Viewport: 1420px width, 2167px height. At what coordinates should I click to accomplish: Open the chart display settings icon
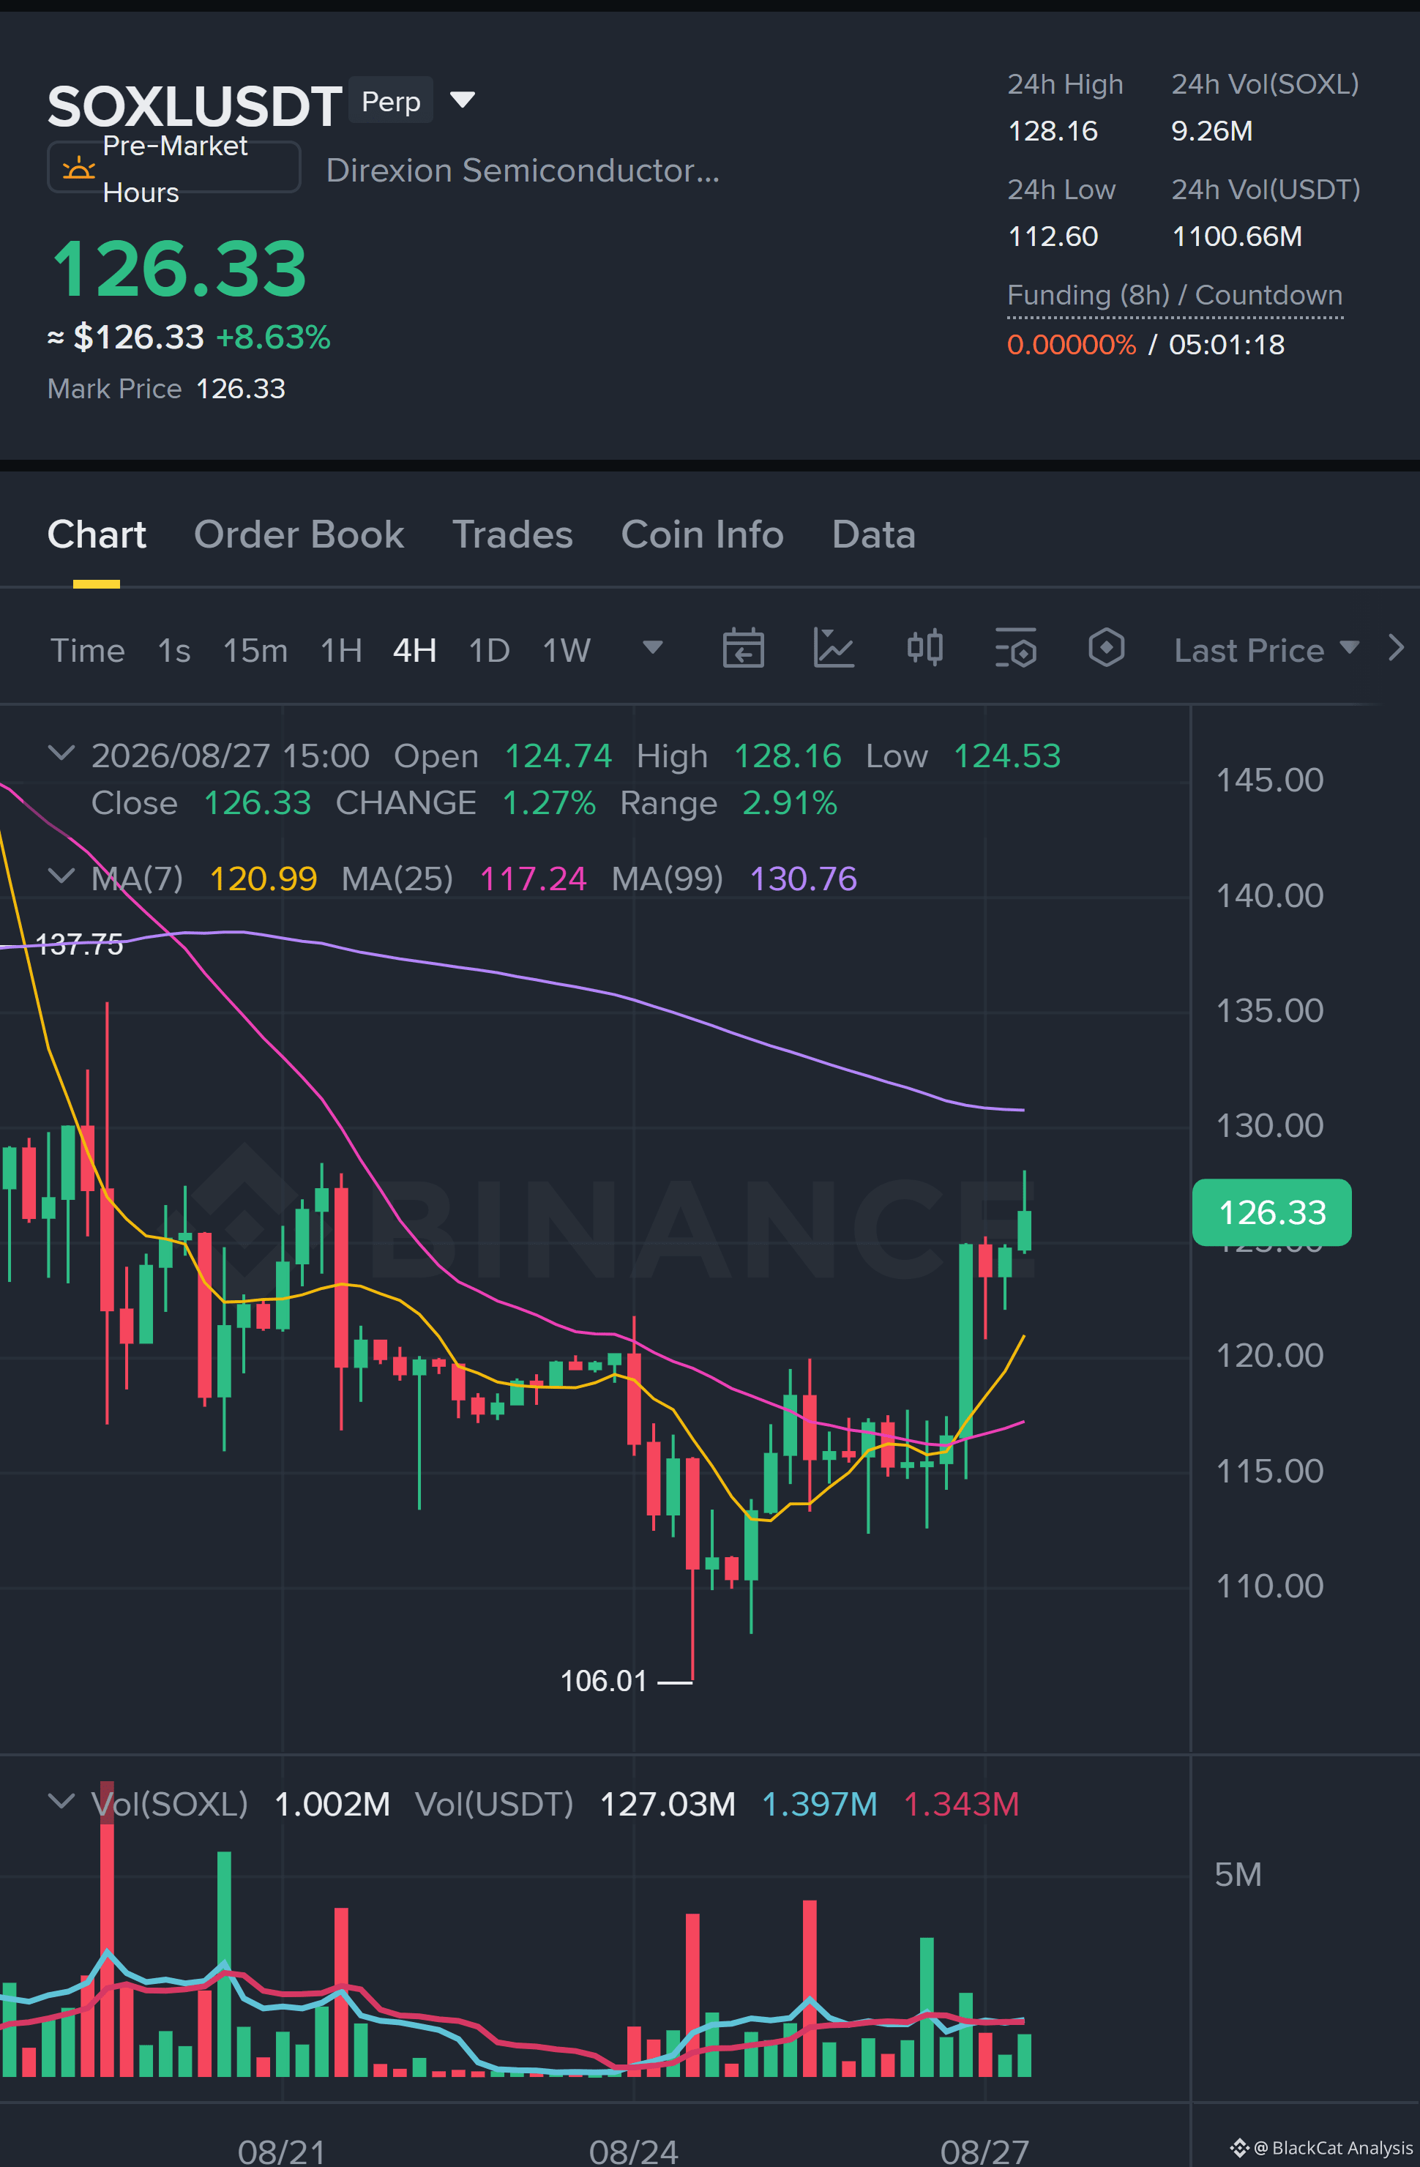pos(1016,649)
